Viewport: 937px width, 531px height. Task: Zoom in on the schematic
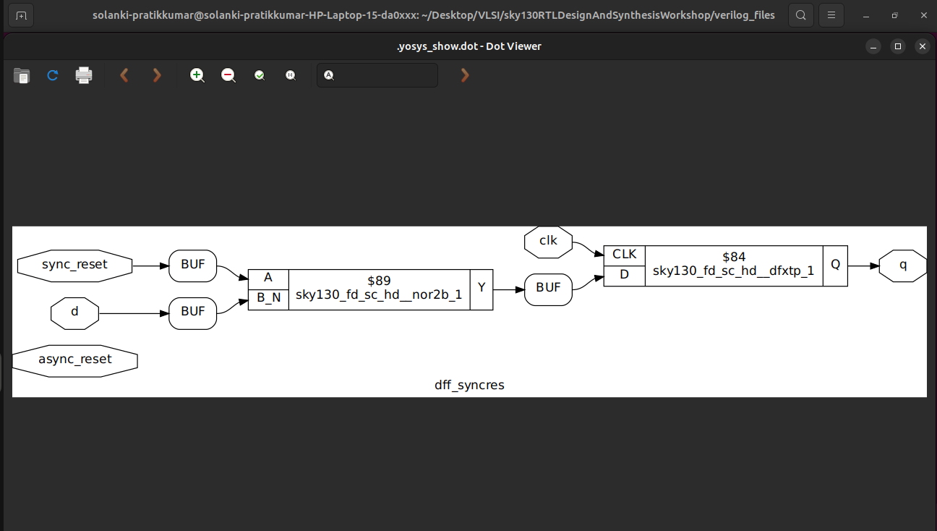tap(197, 75)
